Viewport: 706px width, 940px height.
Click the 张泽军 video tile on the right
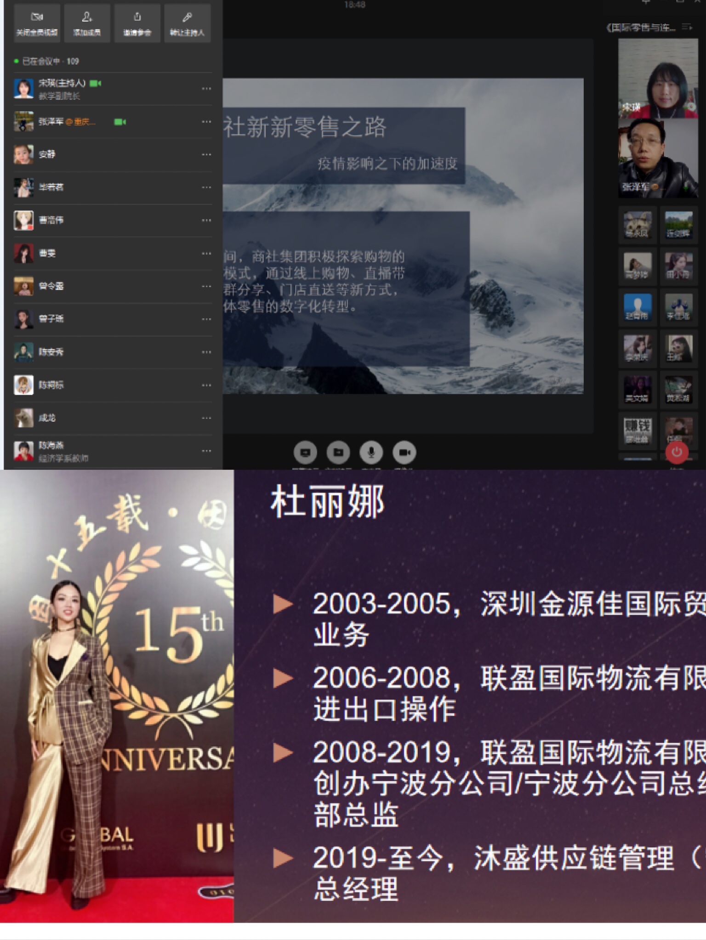click(658, 159)
